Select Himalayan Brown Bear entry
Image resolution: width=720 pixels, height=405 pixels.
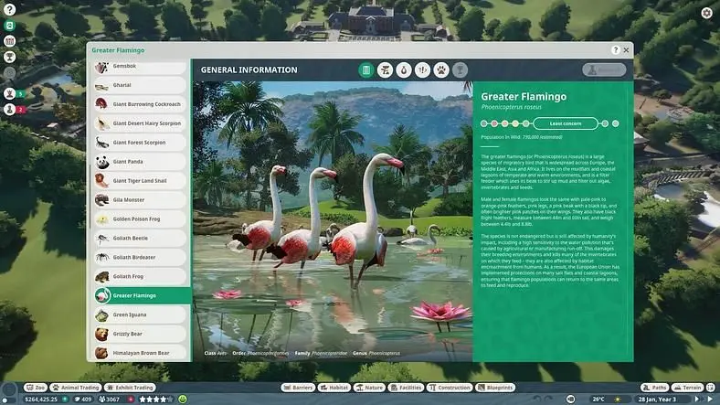pyautogui.click(x=140, y=353)
